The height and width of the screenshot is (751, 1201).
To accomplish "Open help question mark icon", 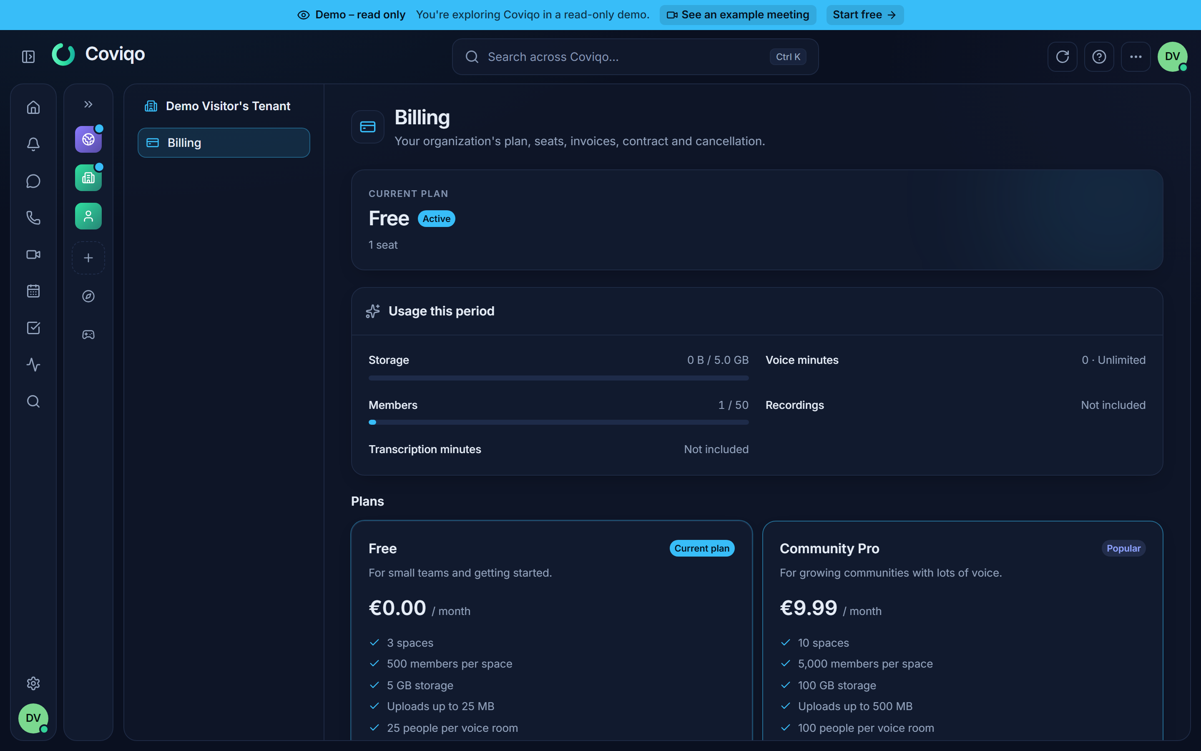I will [1099, 57].
